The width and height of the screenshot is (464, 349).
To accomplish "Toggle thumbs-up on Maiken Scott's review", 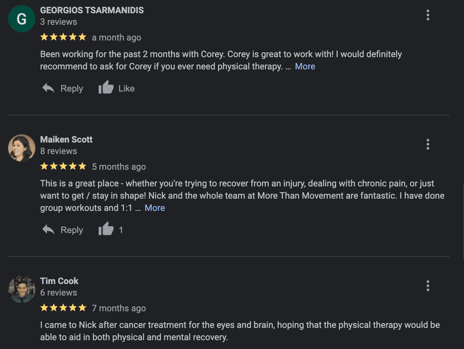I will pos(106,229).
